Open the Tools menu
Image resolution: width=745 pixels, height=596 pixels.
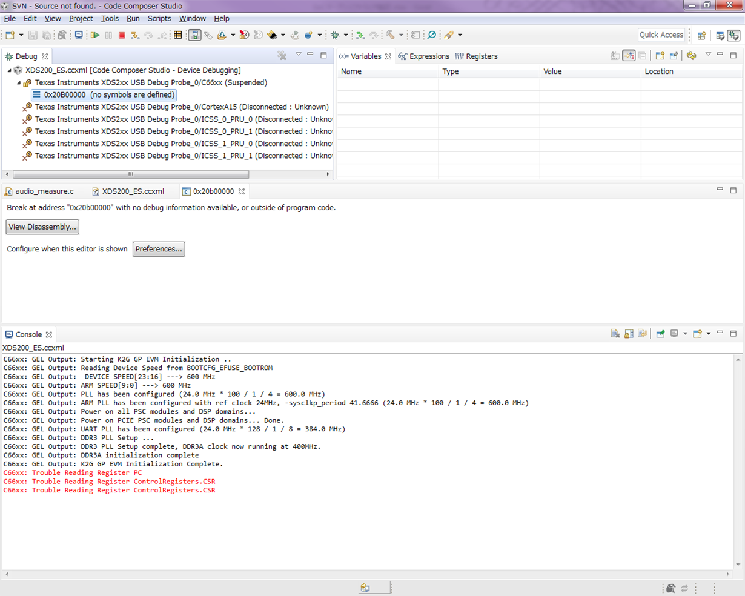coord(110,19)
